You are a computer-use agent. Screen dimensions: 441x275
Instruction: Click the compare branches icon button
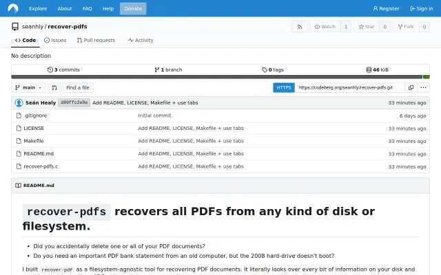click(x=54, y=87)
